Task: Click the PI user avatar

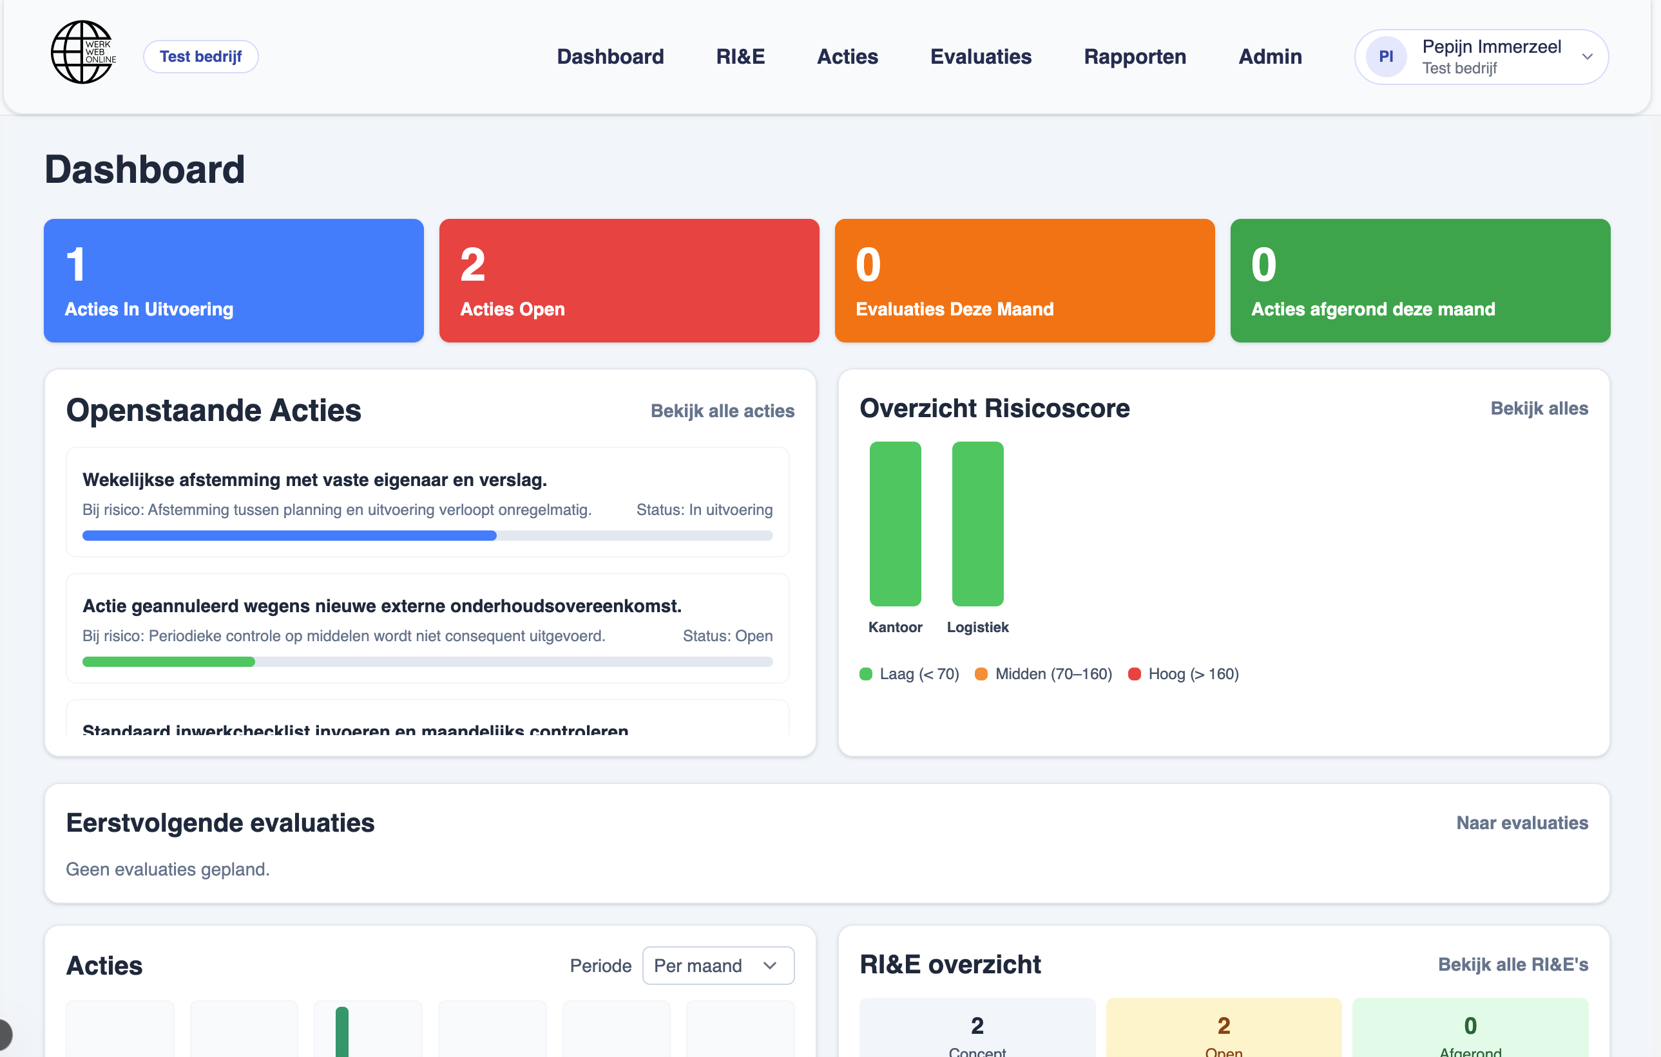Action: [1385, 57]
